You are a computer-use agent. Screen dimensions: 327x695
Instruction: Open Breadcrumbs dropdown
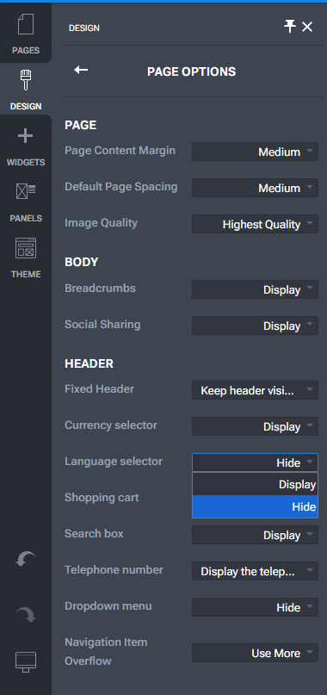click(255, 289)
